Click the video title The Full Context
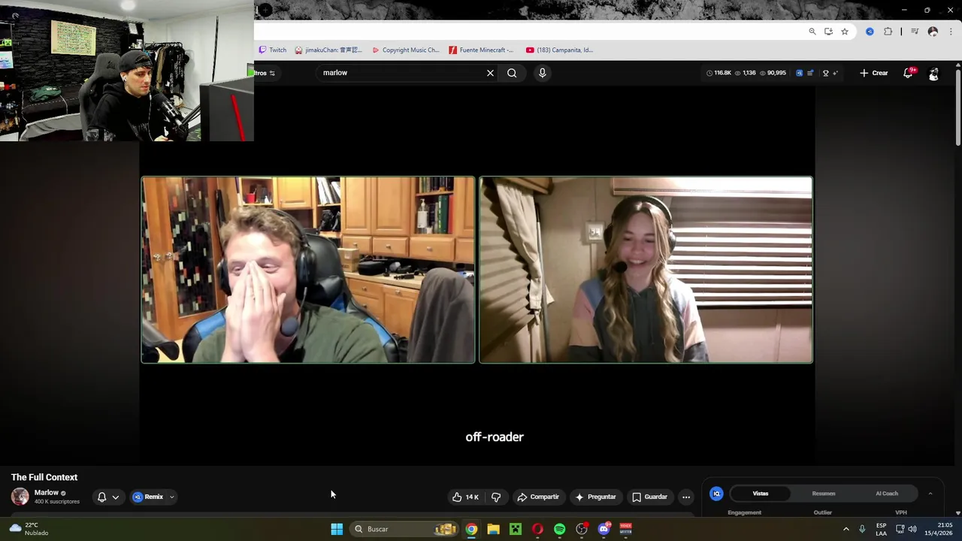Image resolution: width=962 pixels, height=541 pixels. pyautogui.click(x=44, y=477)
